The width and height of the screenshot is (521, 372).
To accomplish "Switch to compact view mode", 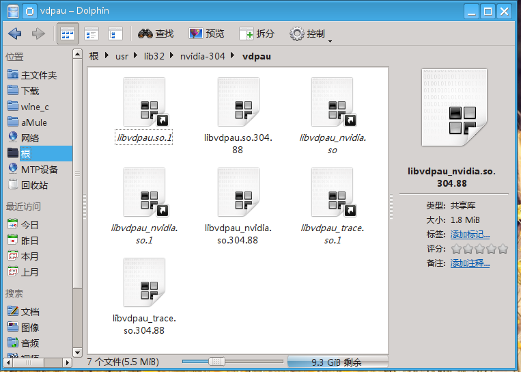I will 91,34.
